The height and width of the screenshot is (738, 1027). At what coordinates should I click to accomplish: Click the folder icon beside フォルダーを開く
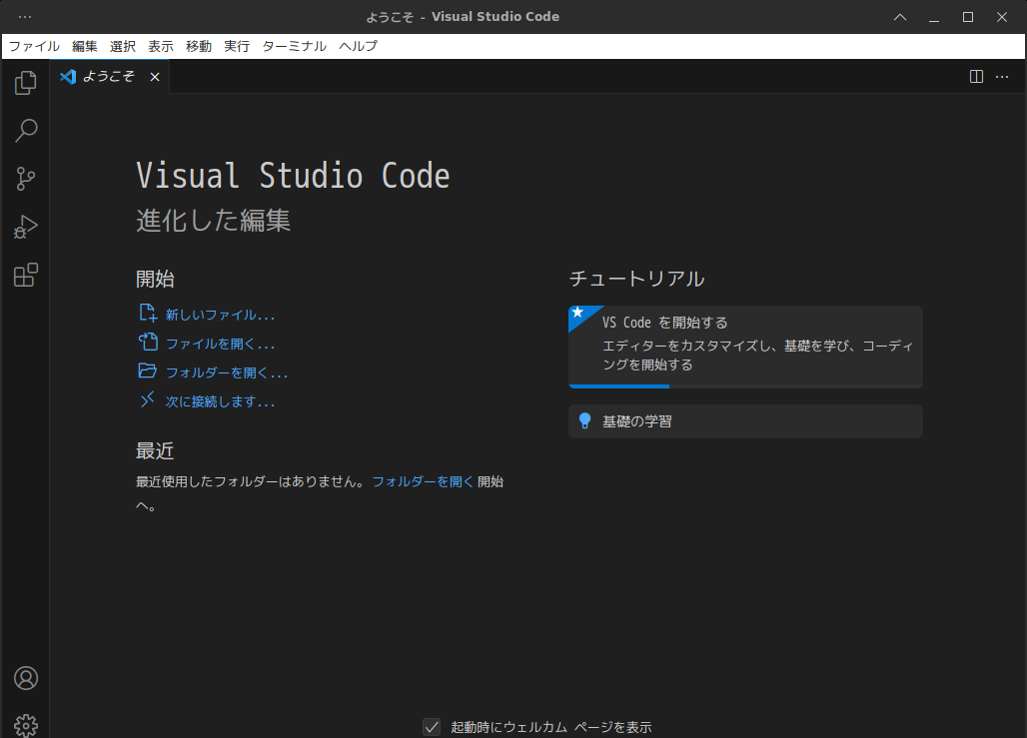pos(148,370)
